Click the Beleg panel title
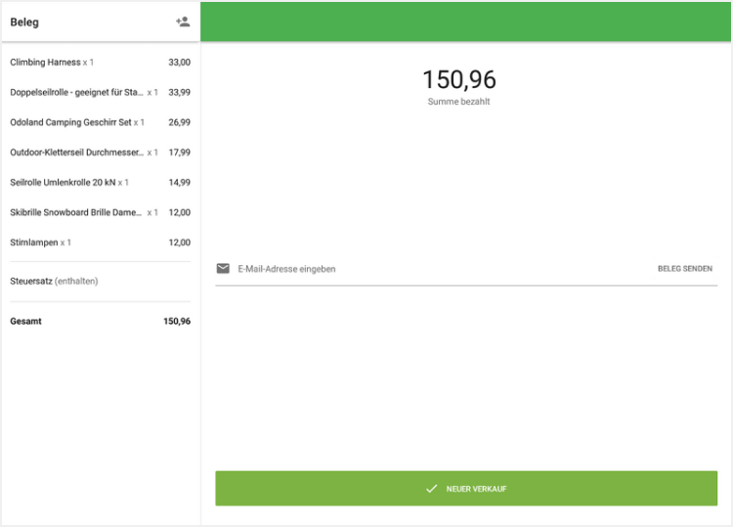 pyautogui.click(x=24, y=22)
